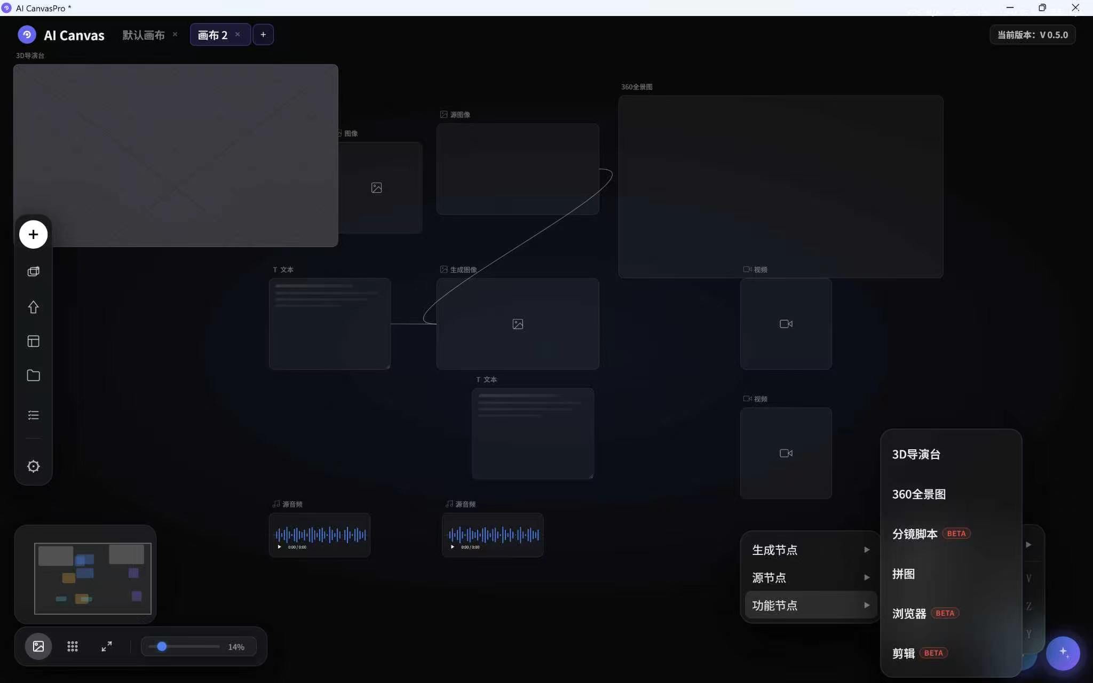Click the image placeholder icon in 图像 node

(376, 188)
